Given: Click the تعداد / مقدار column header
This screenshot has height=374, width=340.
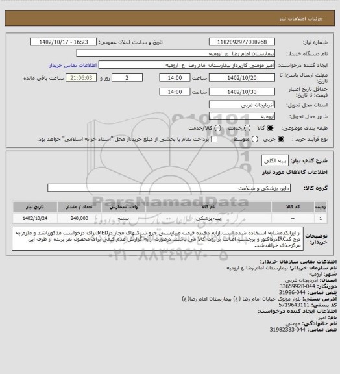Looking at the screenshot, I should pyautogui.click(x=79, y=206).
